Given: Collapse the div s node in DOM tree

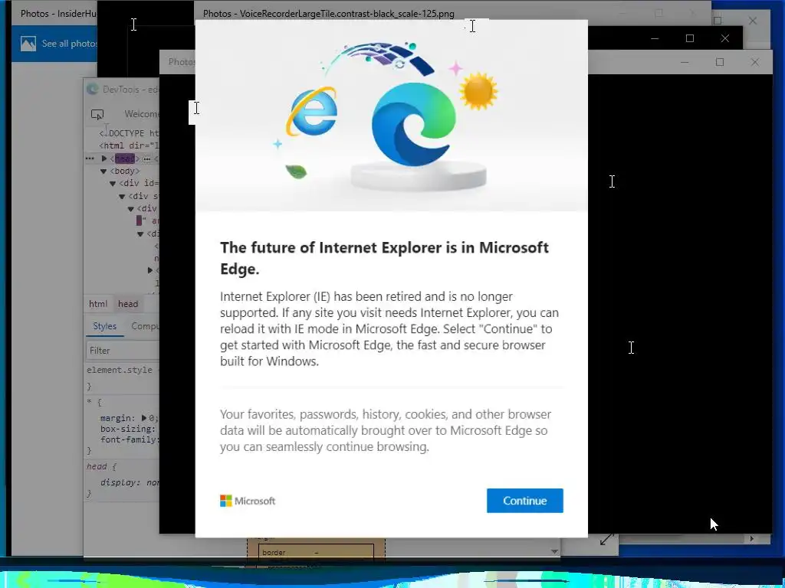Looking at the screenshot, I should coord(122,196).
